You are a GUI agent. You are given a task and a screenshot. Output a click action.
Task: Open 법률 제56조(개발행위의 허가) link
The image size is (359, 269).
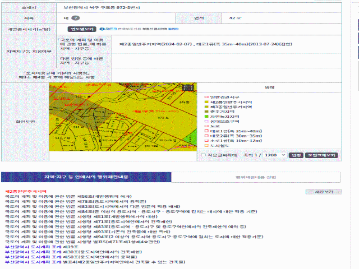[68, 196]
